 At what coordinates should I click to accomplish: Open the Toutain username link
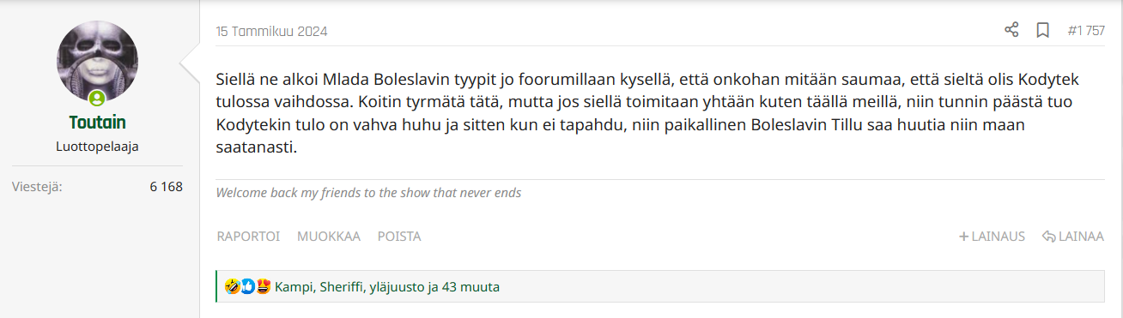tap(97, 123)
